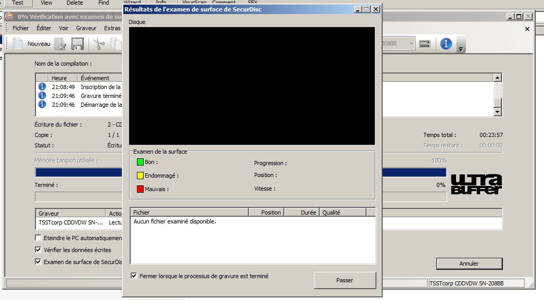
Task: Click info icon beside Gravure terminé event
Action: pyautogui.click(x=42, y=95)
